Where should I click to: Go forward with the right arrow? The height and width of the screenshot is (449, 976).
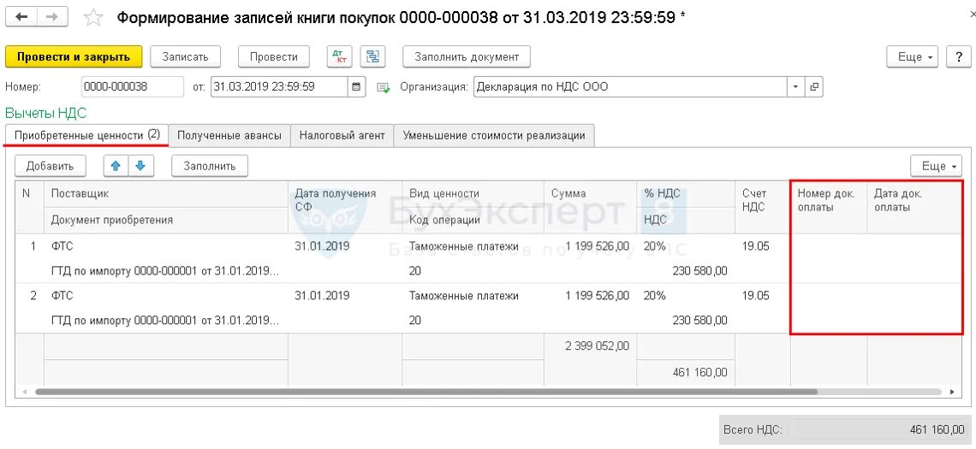click(x=52, y=17)
